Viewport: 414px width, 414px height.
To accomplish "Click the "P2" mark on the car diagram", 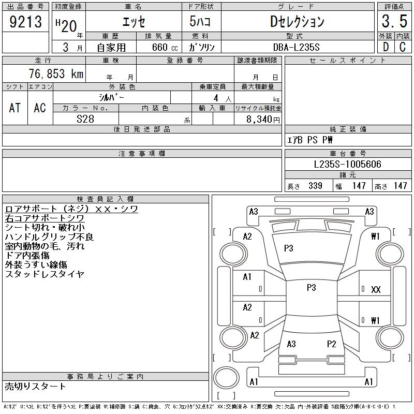I will click(x=331, y=344).
